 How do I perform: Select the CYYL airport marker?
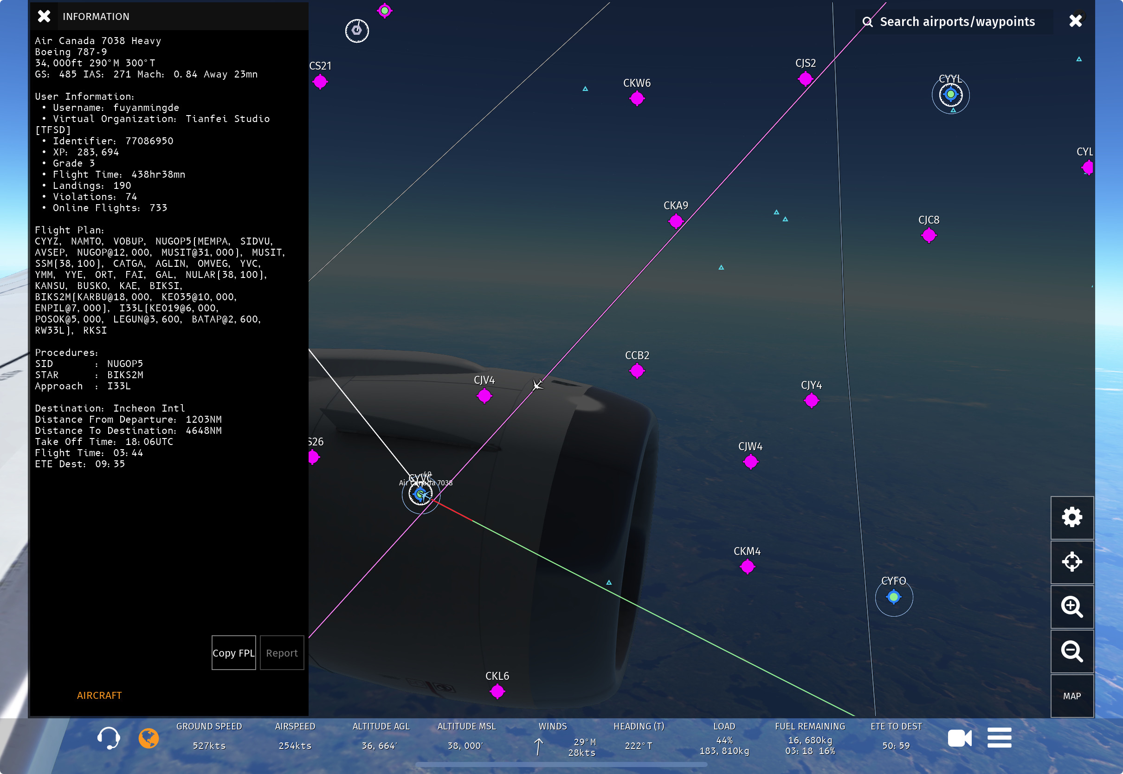pos(950,95)
